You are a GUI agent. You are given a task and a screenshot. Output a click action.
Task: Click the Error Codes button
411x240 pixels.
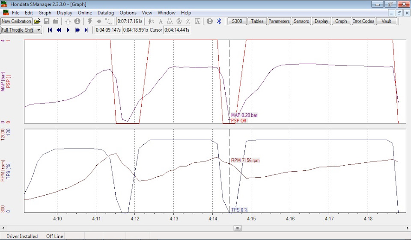pos(363,21)
